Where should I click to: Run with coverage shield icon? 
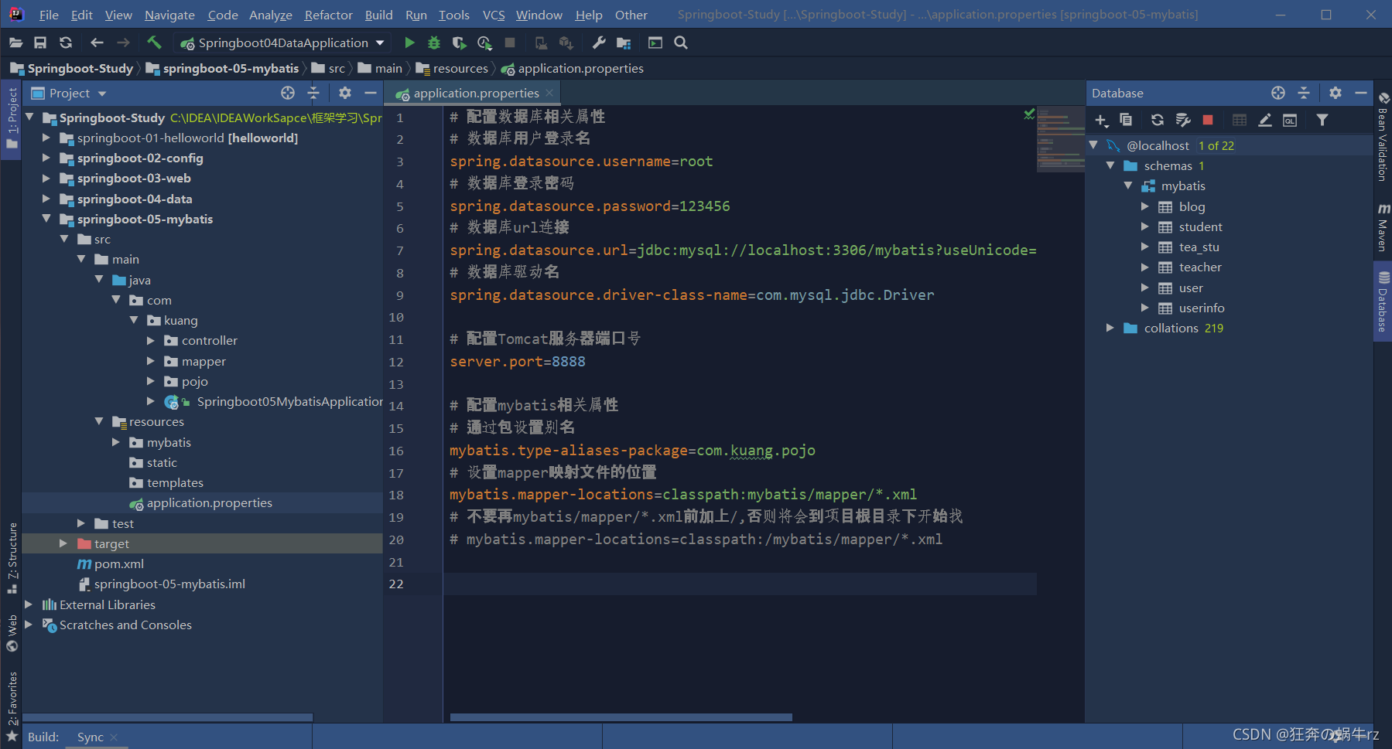click(460, 43)
